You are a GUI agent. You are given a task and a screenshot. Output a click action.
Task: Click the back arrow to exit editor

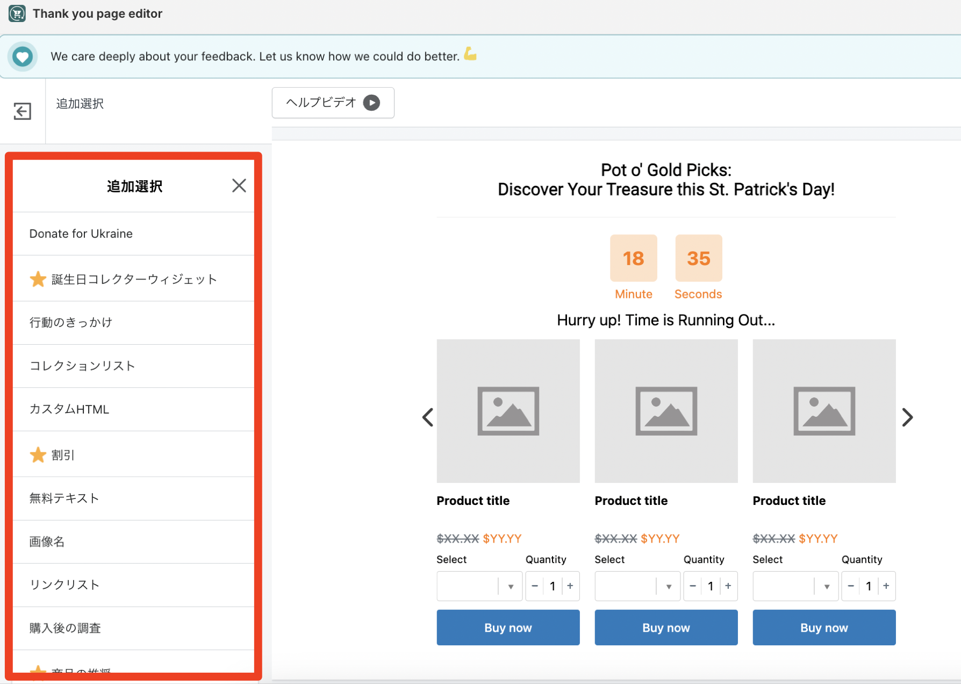point(22,111)
